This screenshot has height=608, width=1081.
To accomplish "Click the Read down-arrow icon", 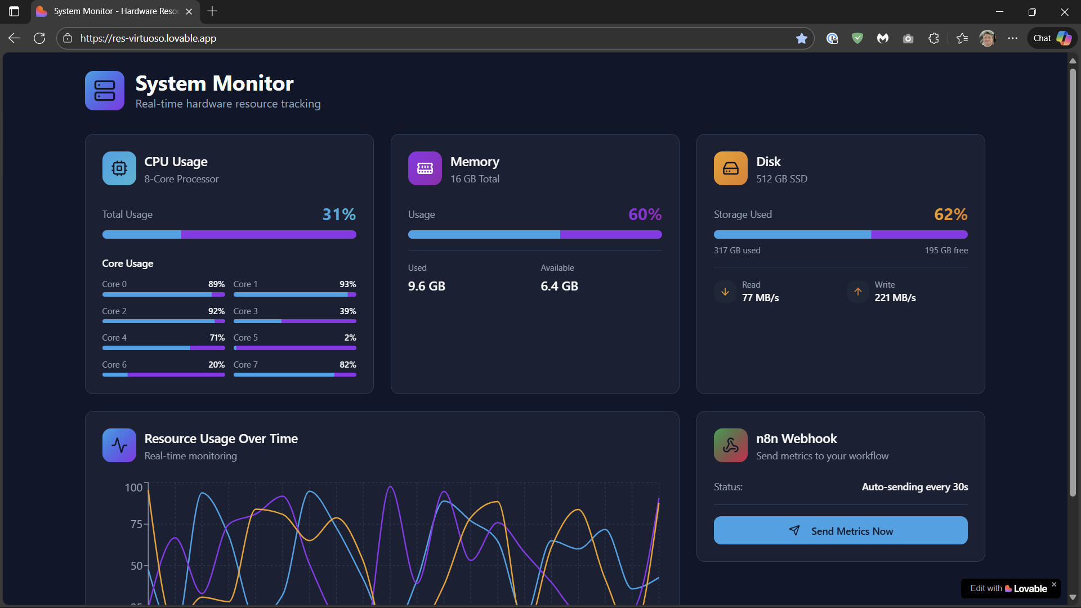I will (725, 292).
